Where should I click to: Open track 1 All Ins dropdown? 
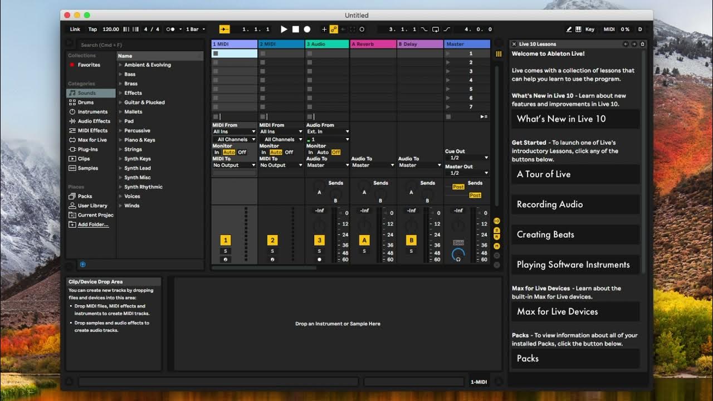coord(235,132)
